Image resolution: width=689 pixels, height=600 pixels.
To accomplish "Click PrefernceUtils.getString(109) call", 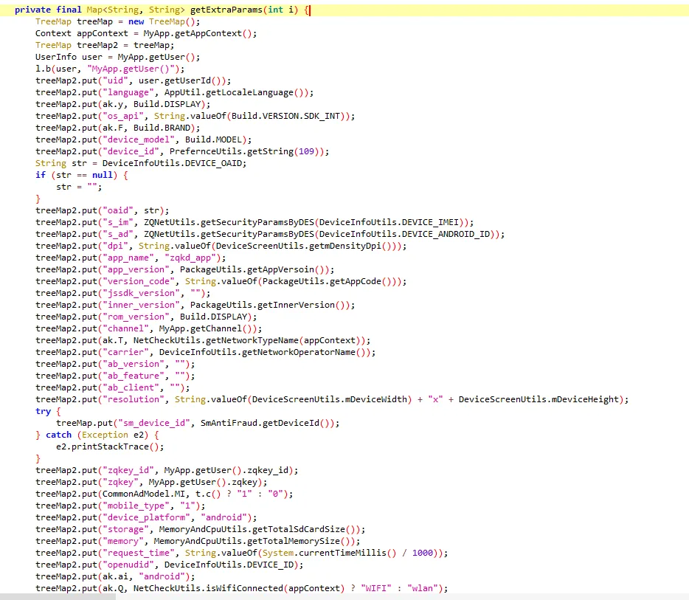I will [x=246, y=151].
